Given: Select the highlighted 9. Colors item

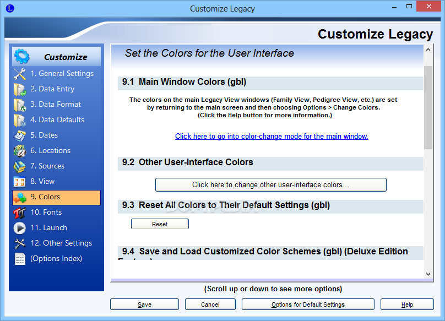Looking at the screenshot, I should [56, 197].
